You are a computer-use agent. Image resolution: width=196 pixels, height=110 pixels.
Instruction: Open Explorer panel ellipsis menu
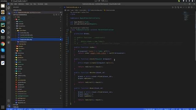click(60, 7)
